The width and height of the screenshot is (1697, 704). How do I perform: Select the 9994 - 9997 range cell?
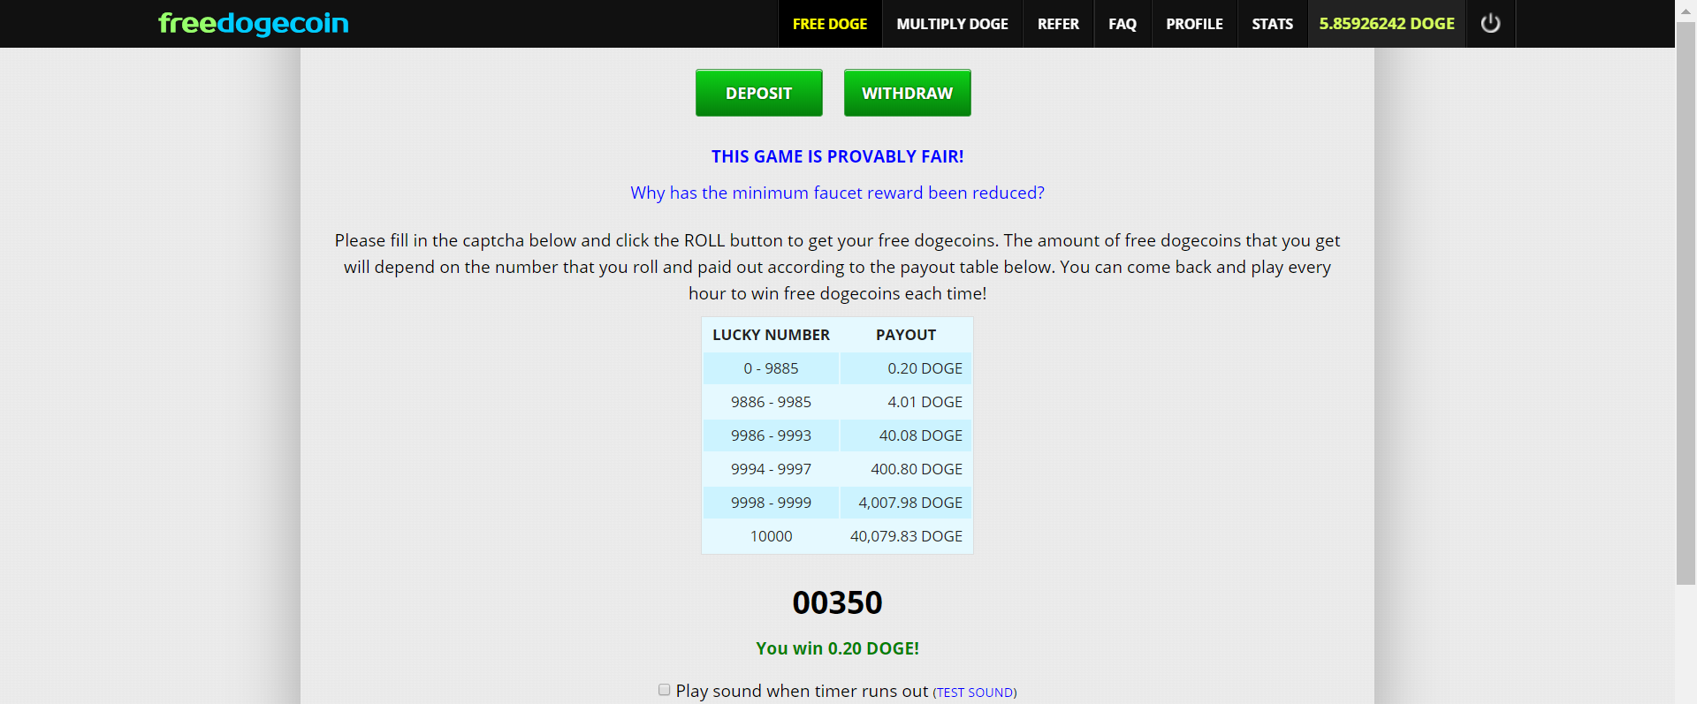[x=771, y=469]
